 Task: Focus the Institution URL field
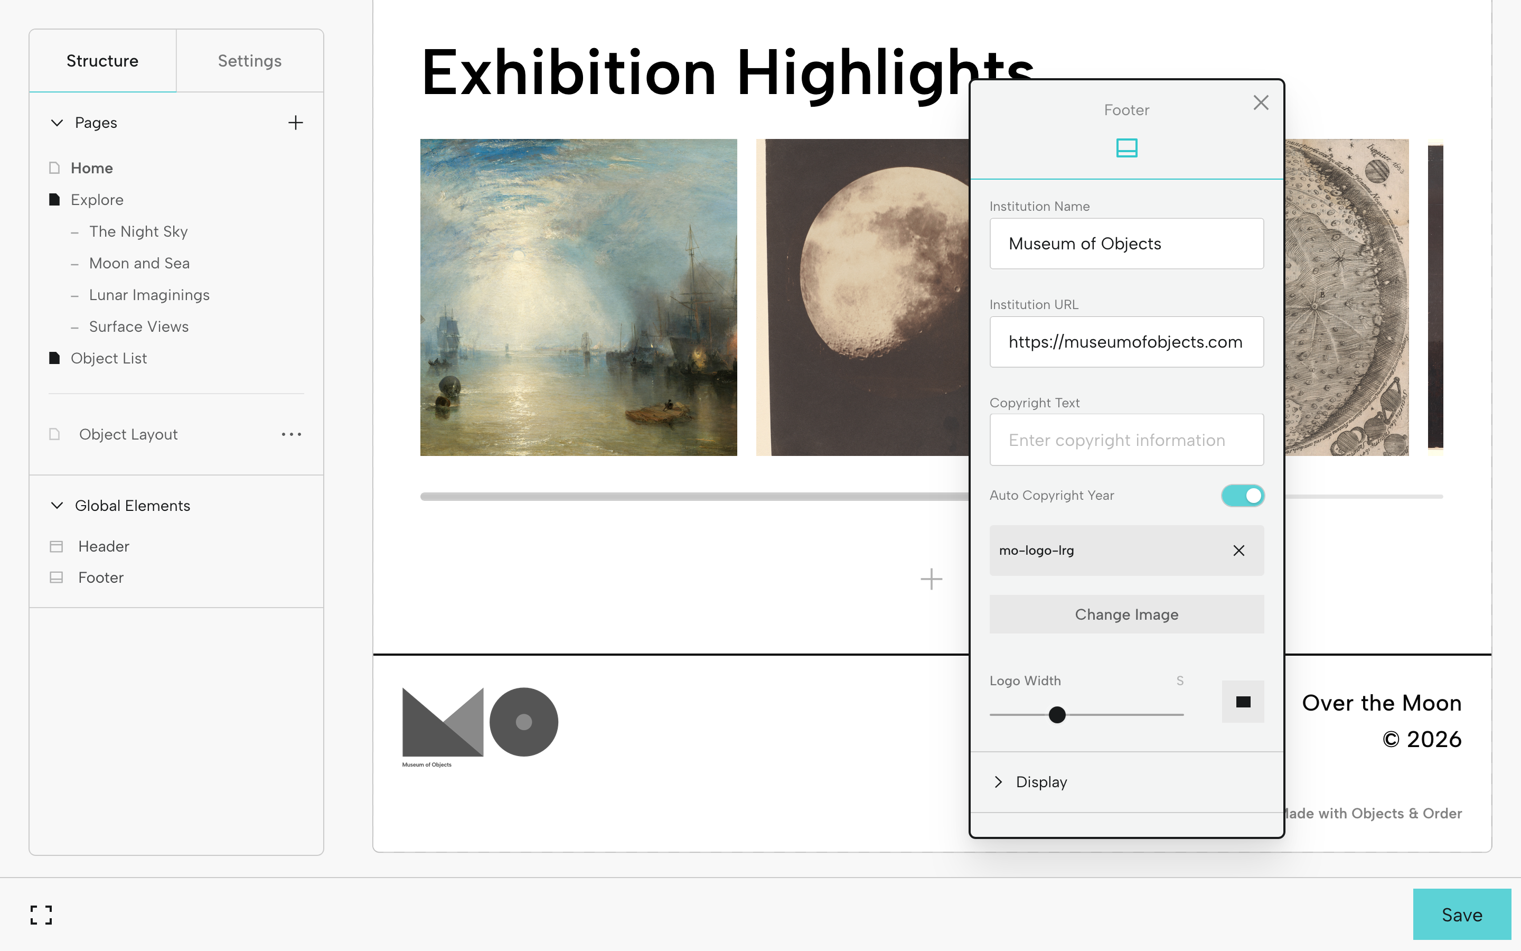click(x=1126, y=341)
